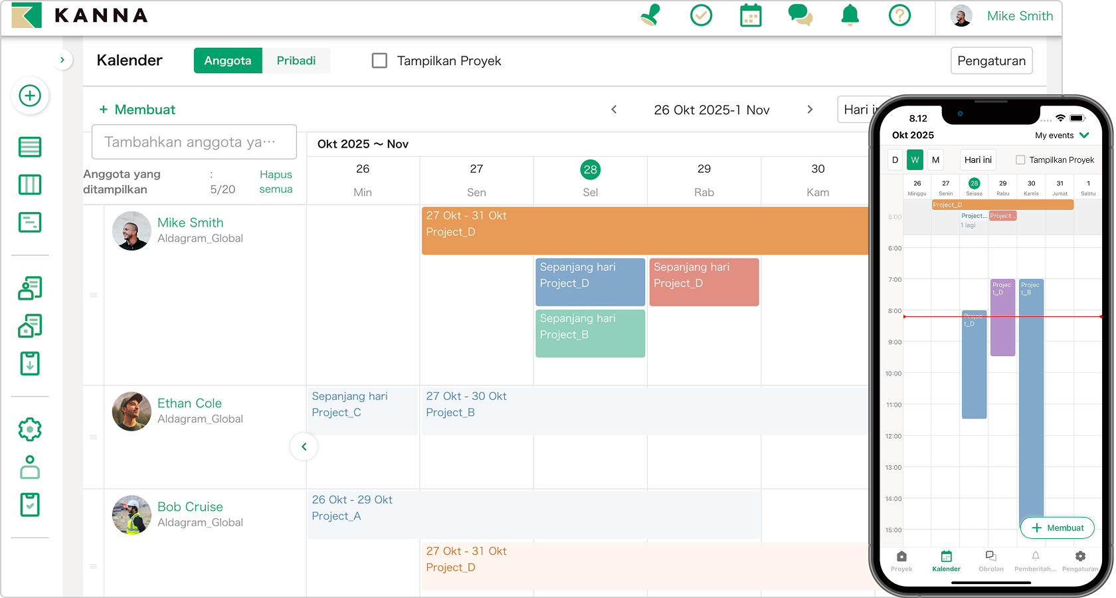Open the My events dropdown on mobile
1116x598 pixels.
click(x=1061, y=135)
